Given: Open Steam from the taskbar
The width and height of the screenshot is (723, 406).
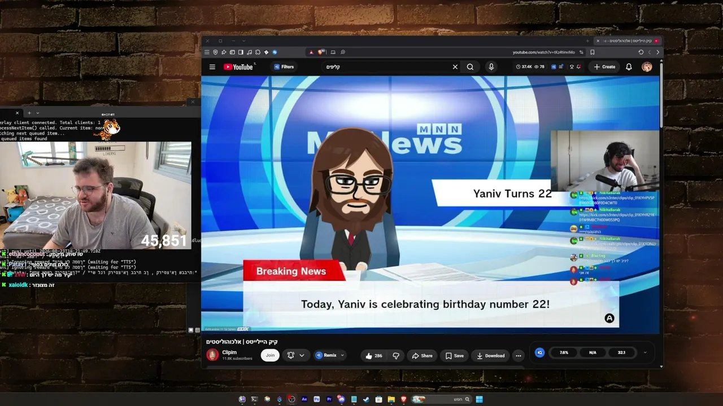Looking at the screenshot, I should coord(366,399).
